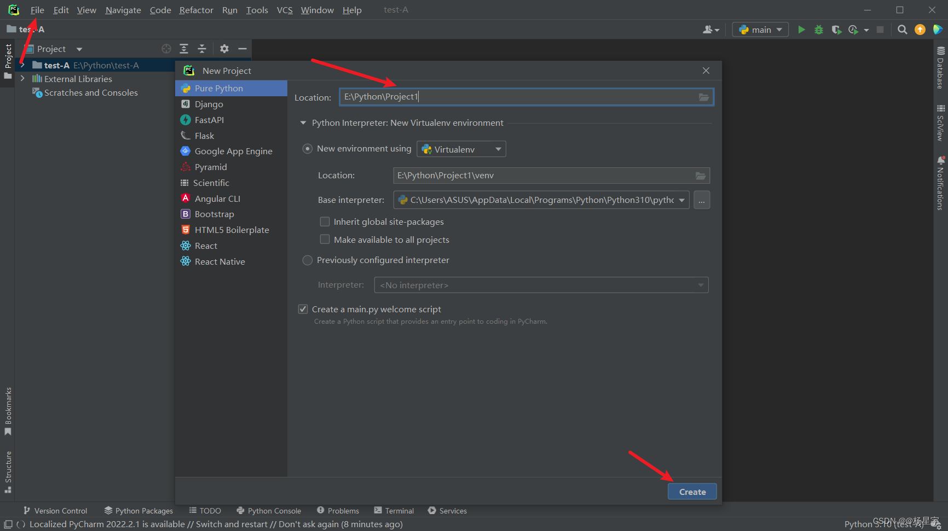Toggle the Project tool window side tab
Viewport: 948px width, 531px height.
coord(8,61)
